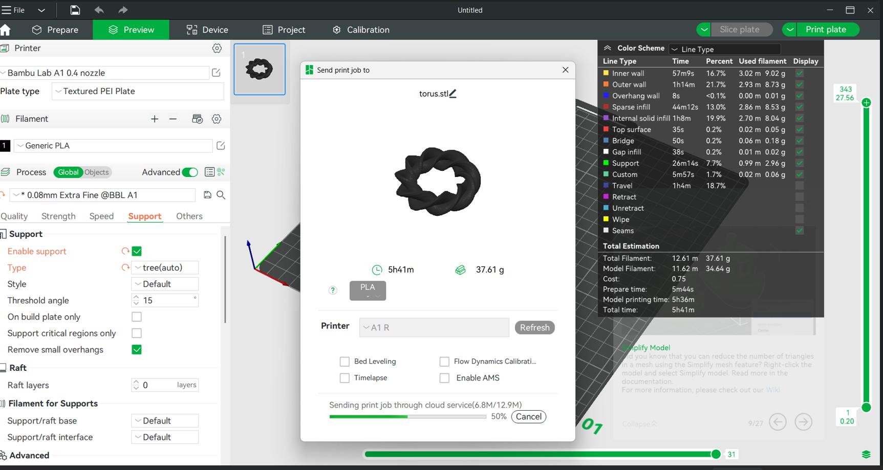This screenshot has width=883, height=470.
Task: Open Support/raft base filament dropdown
Action: (x=165, y=421)
